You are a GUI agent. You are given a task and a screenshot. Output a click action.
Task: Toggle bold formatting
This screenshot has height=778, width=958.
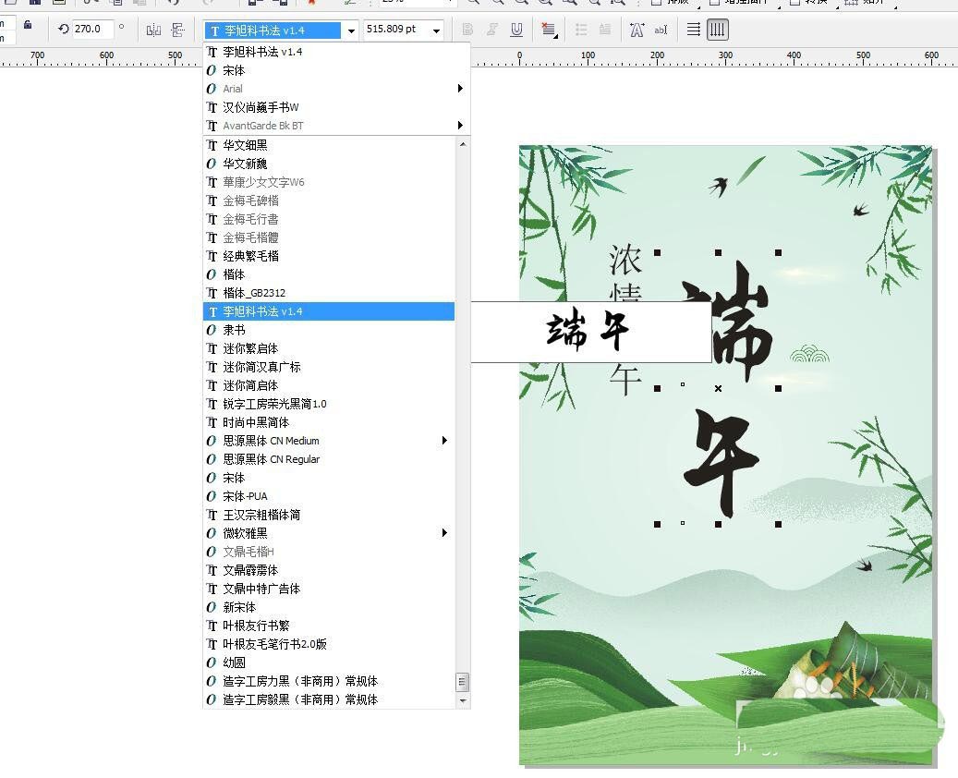pyautogui.click(x=468, y=30)
